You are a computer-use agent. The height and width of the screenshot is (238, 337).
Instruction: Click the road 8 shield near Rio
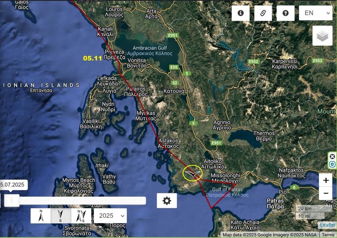pyautogui.click(x=294, y=187)
